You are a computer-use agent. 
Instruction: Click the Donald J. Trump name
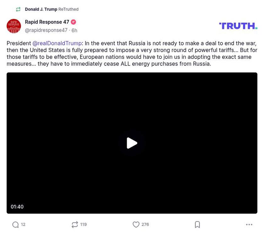pyautogui.click(x=41, y=9)
